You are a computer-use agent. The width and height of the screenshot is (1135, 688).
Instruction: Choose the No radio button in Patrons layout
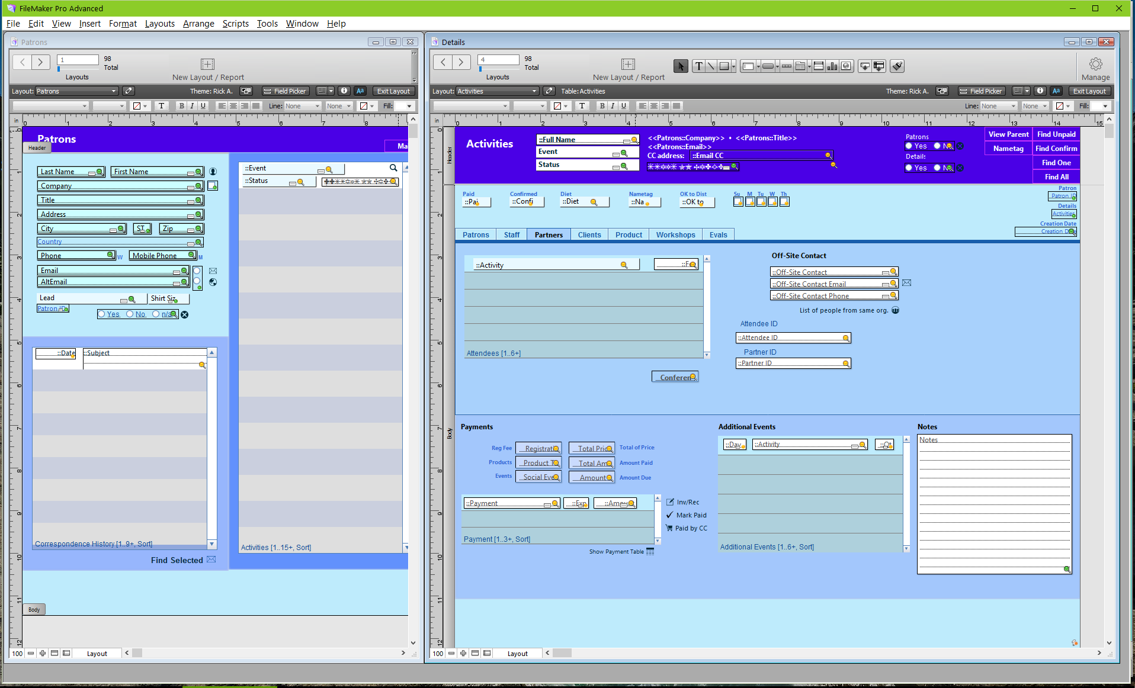(130, 314)
